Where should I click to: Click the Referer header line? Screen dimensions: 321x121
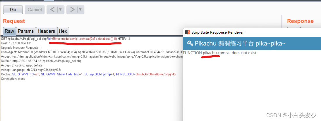click(x=42, y=61)
